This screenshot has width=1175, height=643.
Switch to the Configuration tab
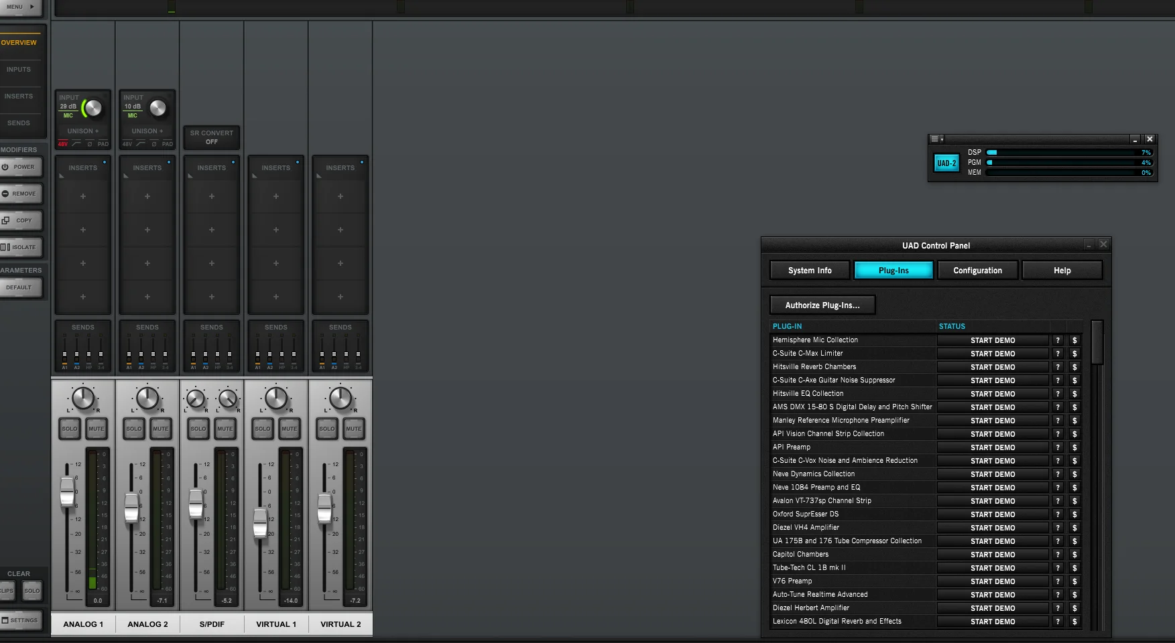click(977, 271)
